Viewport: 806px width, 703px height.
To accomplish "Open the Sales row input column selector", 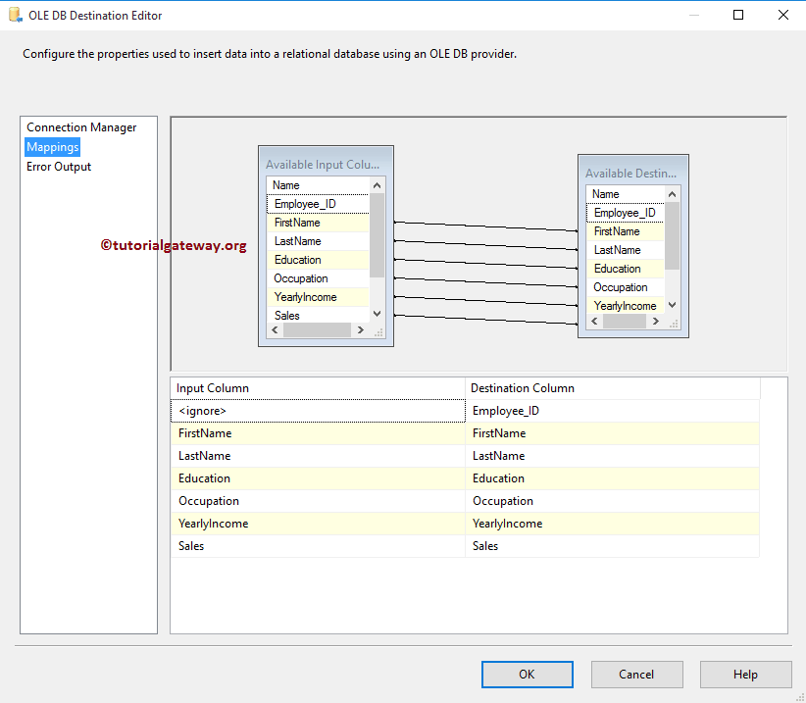I will (318, 545).
